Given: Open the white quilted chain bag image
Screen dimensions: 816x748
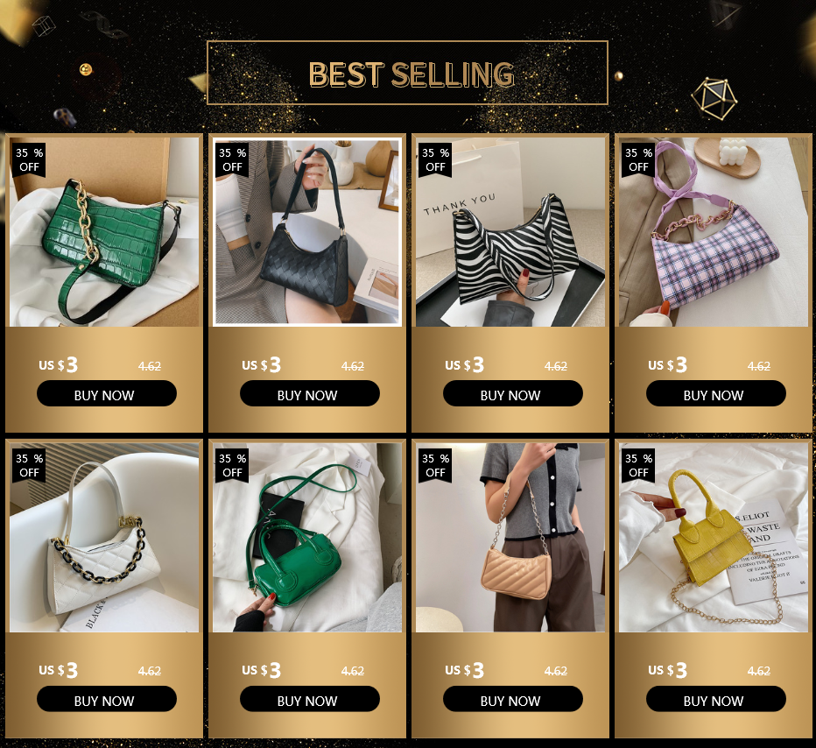Looking at the screenshot, I should [104, 538].
